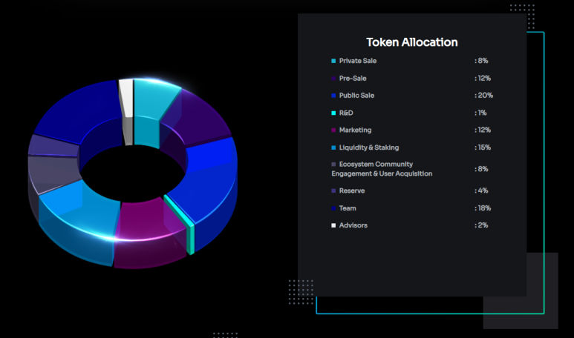Image resolution: width=574 pixels, height=338 pixels.
Task: Click the Marketing magenta color swatch
Action: click(x=333, y=130)
